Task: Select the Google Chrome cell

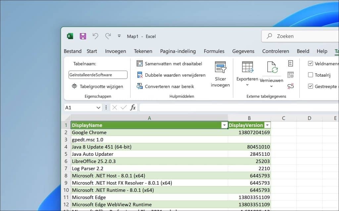Action: coord(149,132)
